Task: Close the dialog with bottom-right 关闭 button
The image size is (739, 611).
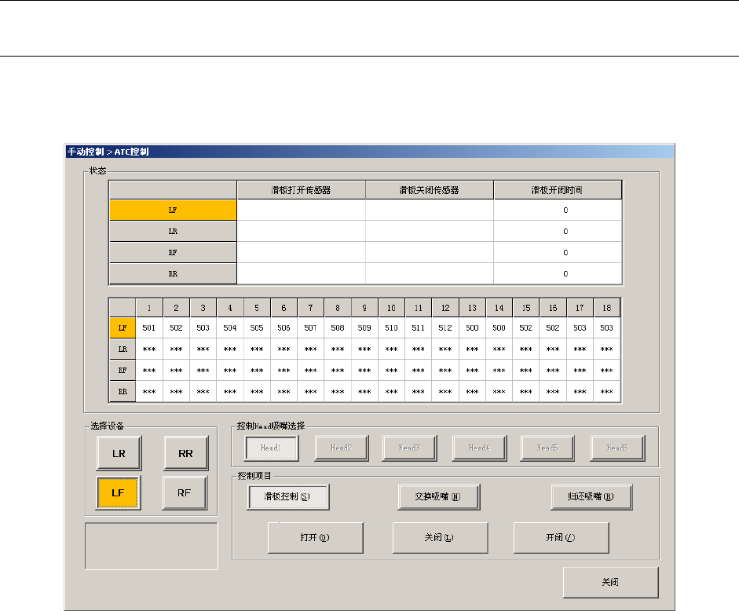Action: point(610,583)
